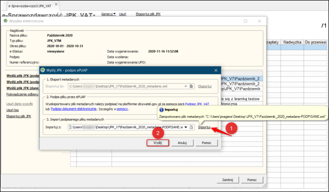
Task: Click Usuń in the top toolbar
Action: click(123, 14)
